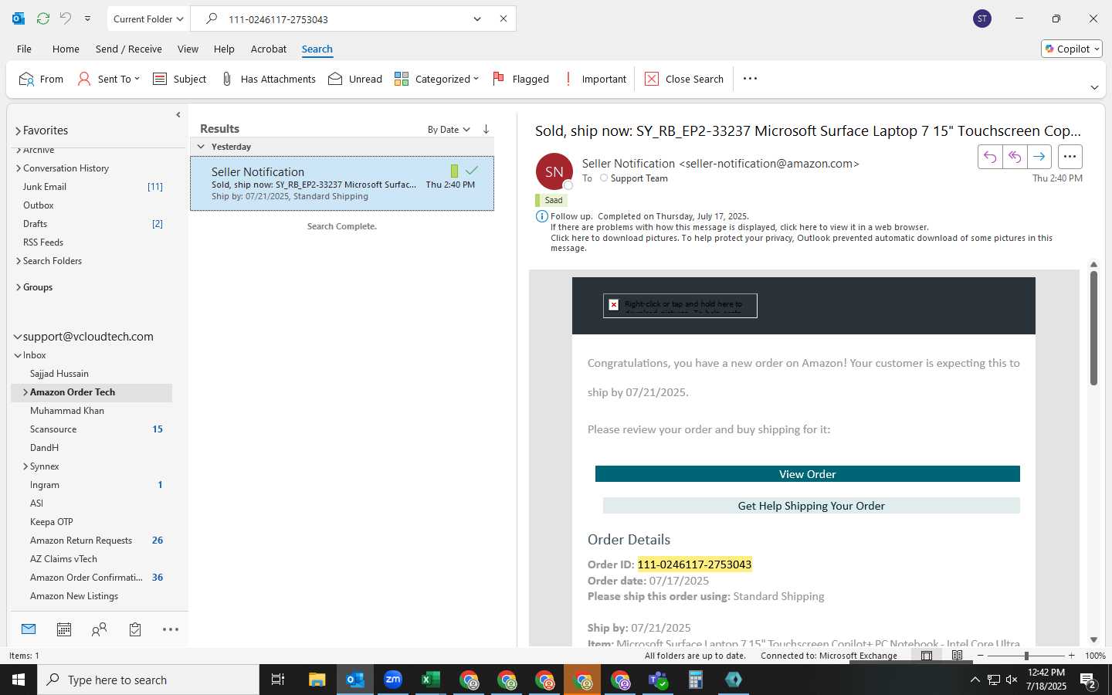Image resolution: width=1112 pixels, height=695 pixels.
Task: Expand the Amazon Order Tech folder
Action: 25,392
